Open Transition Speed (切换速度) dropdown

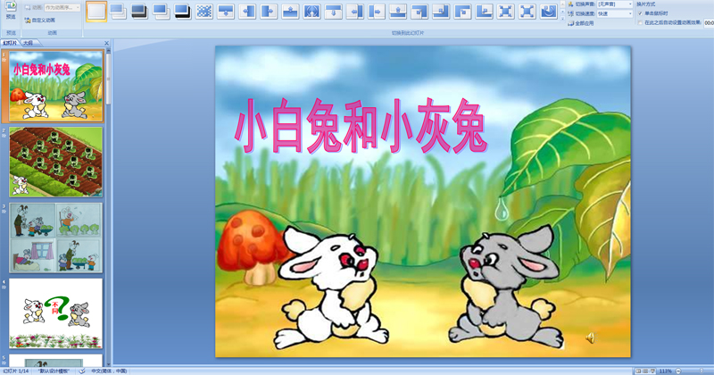[615, 13]
